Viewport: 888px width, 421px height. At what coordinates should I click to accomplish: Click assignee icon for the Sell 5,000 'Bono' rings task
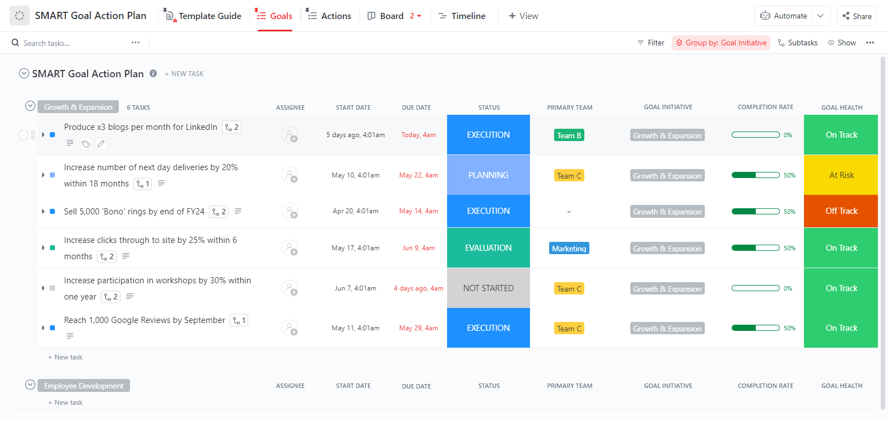coord(290,211)
